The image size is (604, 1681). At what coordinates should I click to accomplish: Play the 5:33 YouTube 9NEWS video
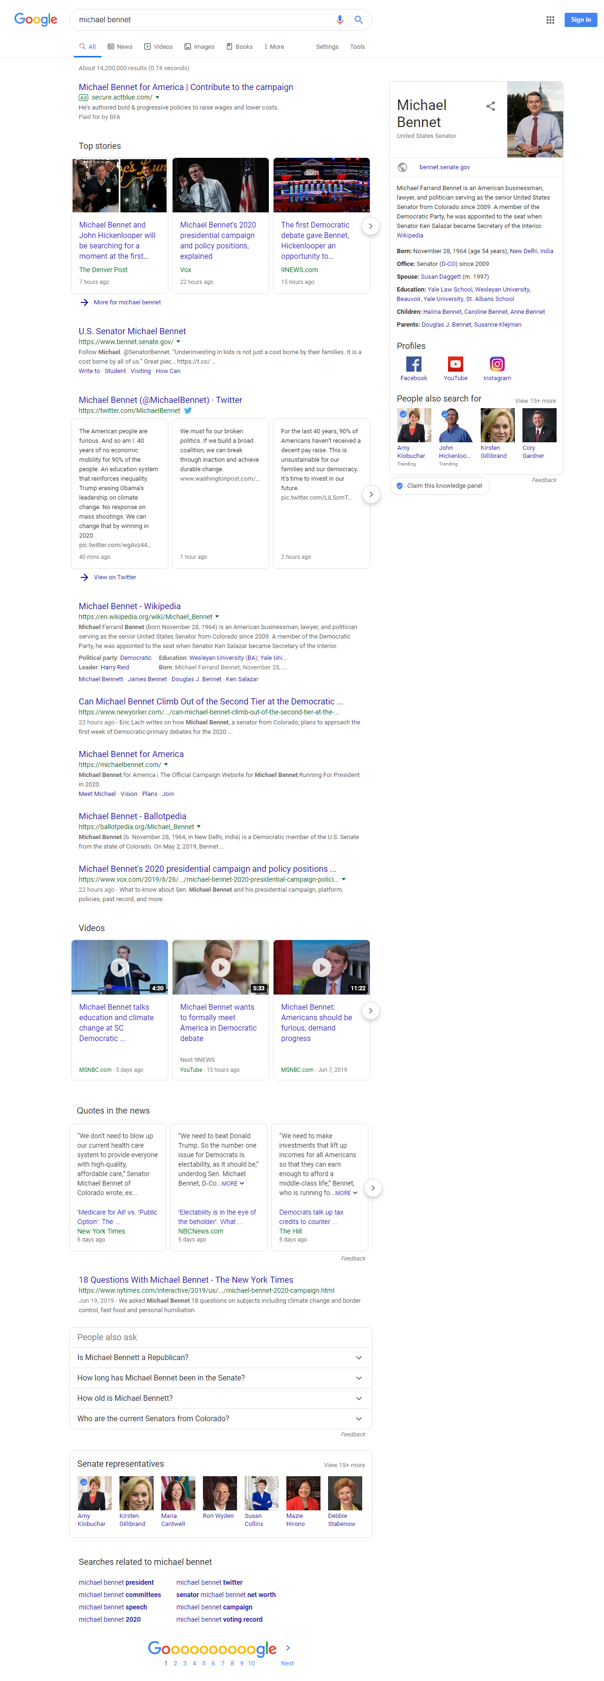click(x=220, y=967)
